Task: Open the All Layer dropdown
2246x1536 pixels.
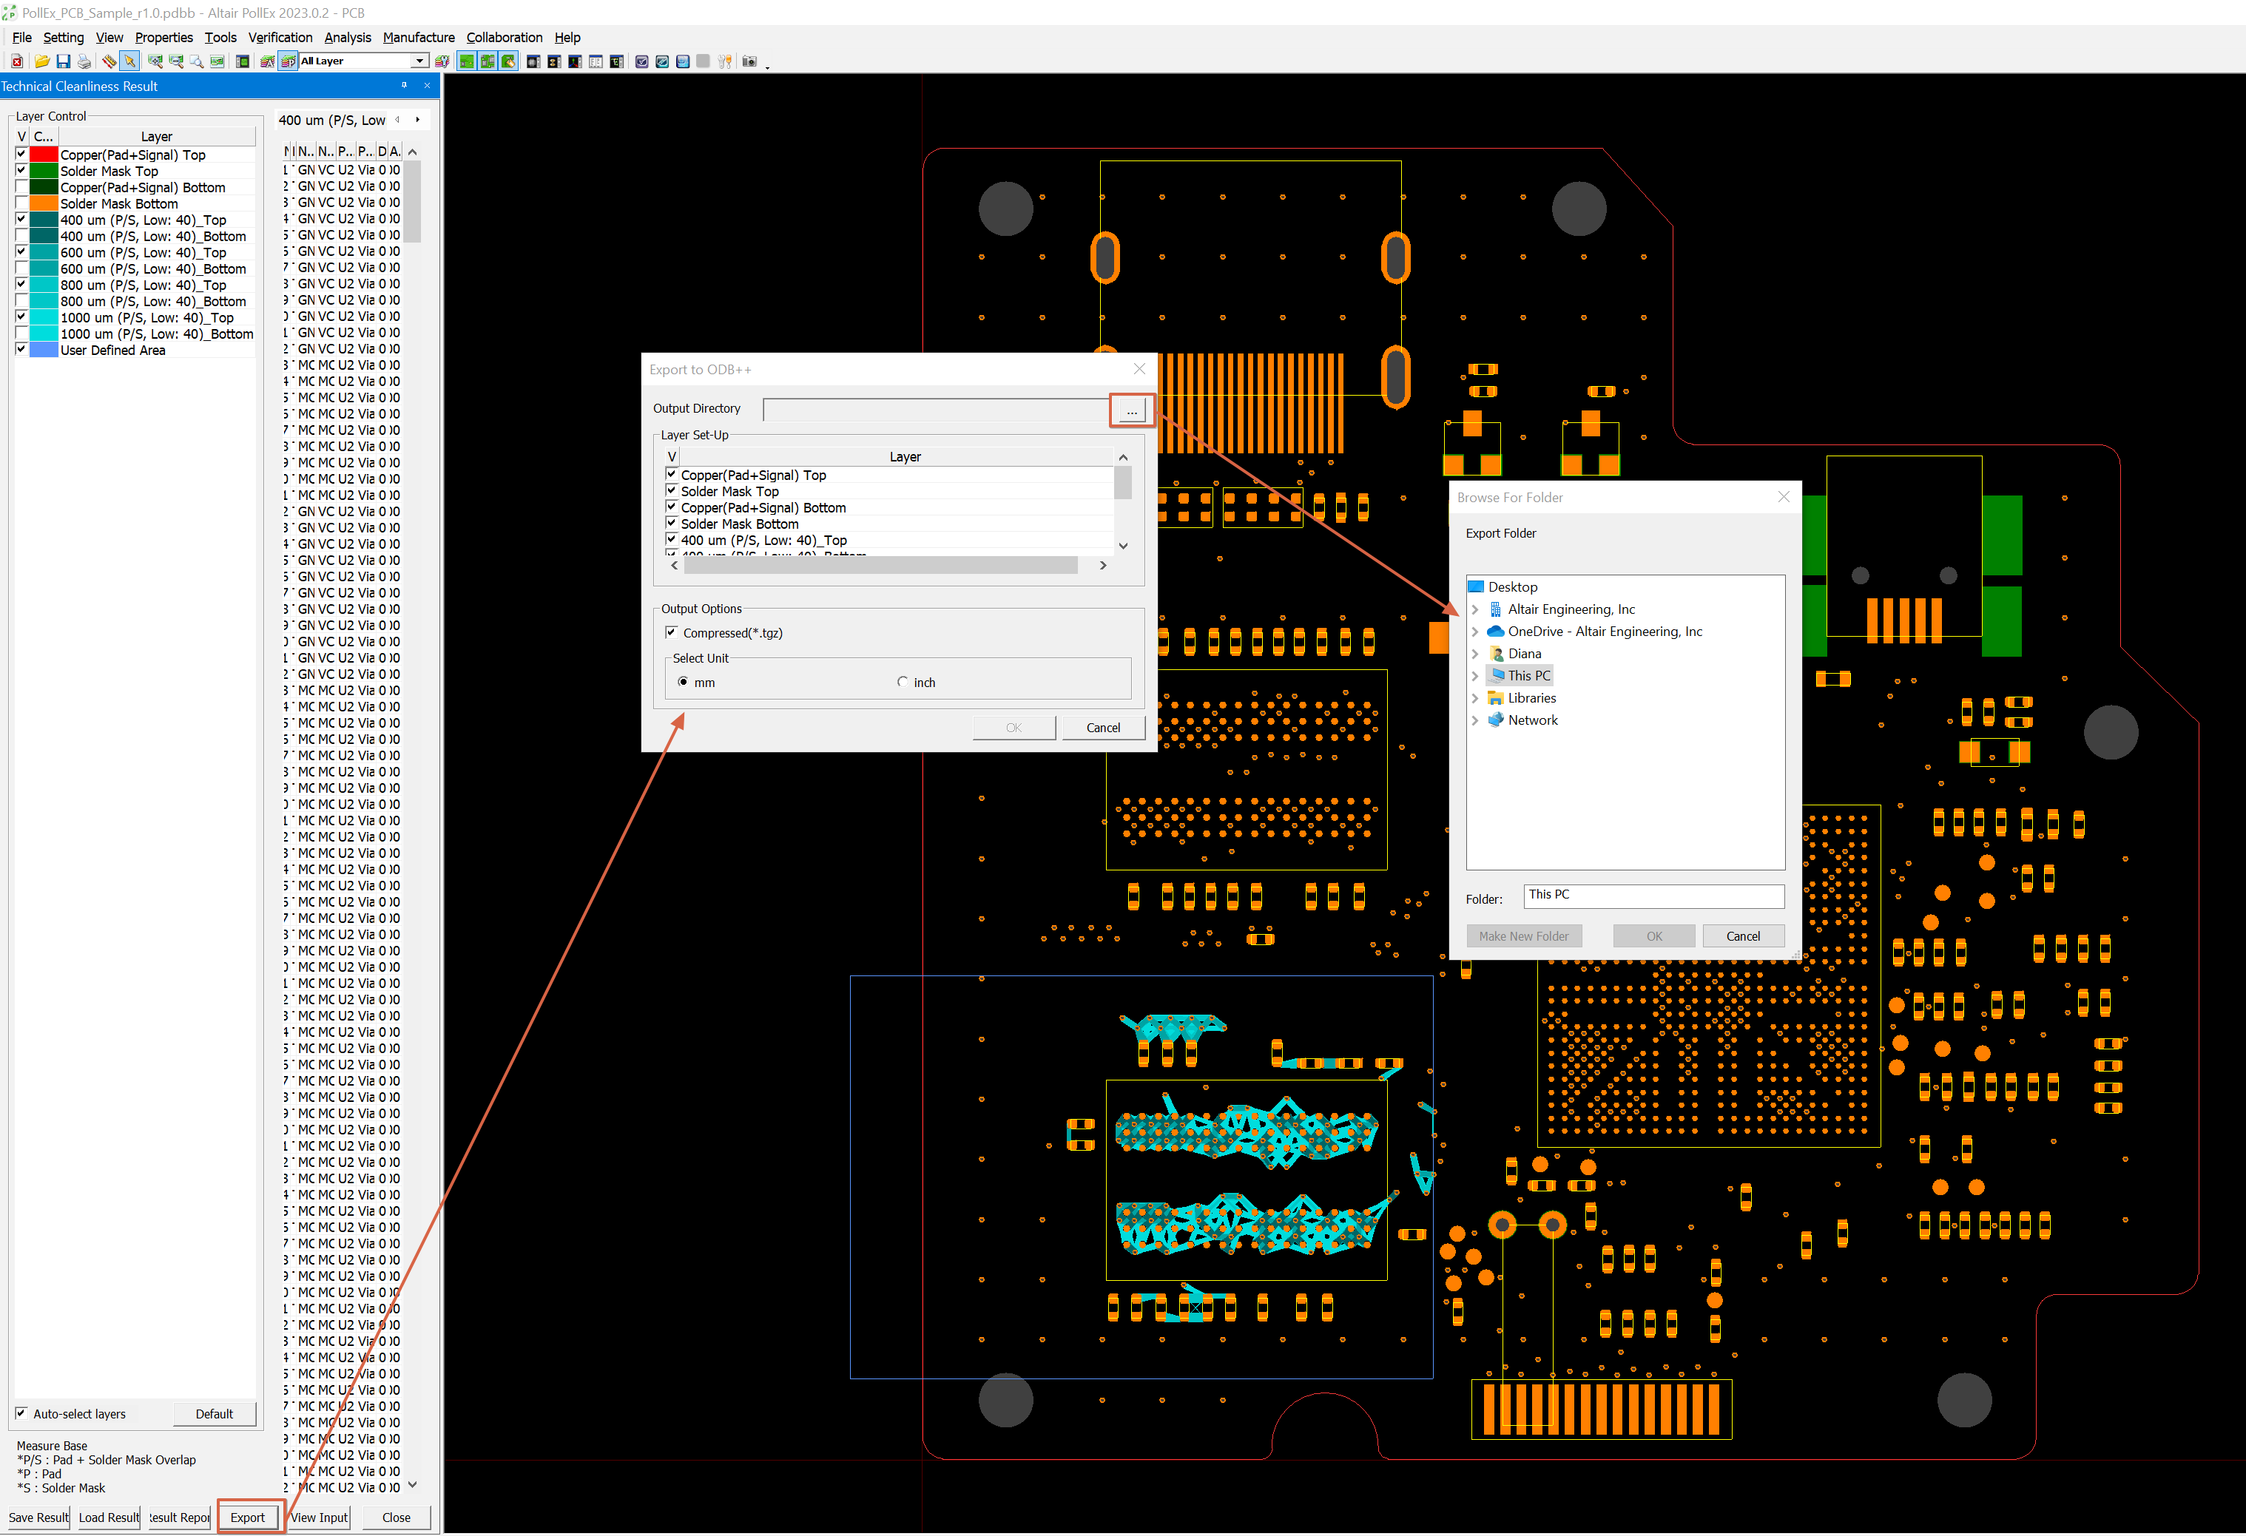Action: [419, 61]
